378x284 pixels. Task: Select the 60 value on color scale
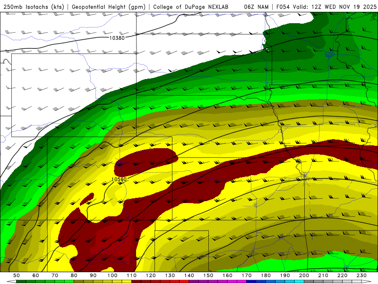(36, 275)
